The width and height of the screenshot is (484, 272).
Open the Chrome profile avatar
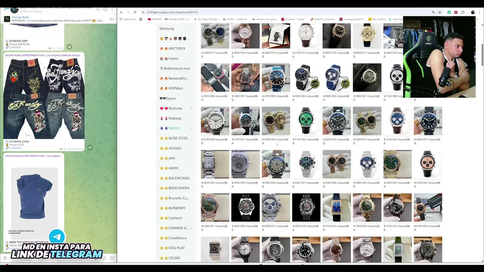click(x=473, y=12)
